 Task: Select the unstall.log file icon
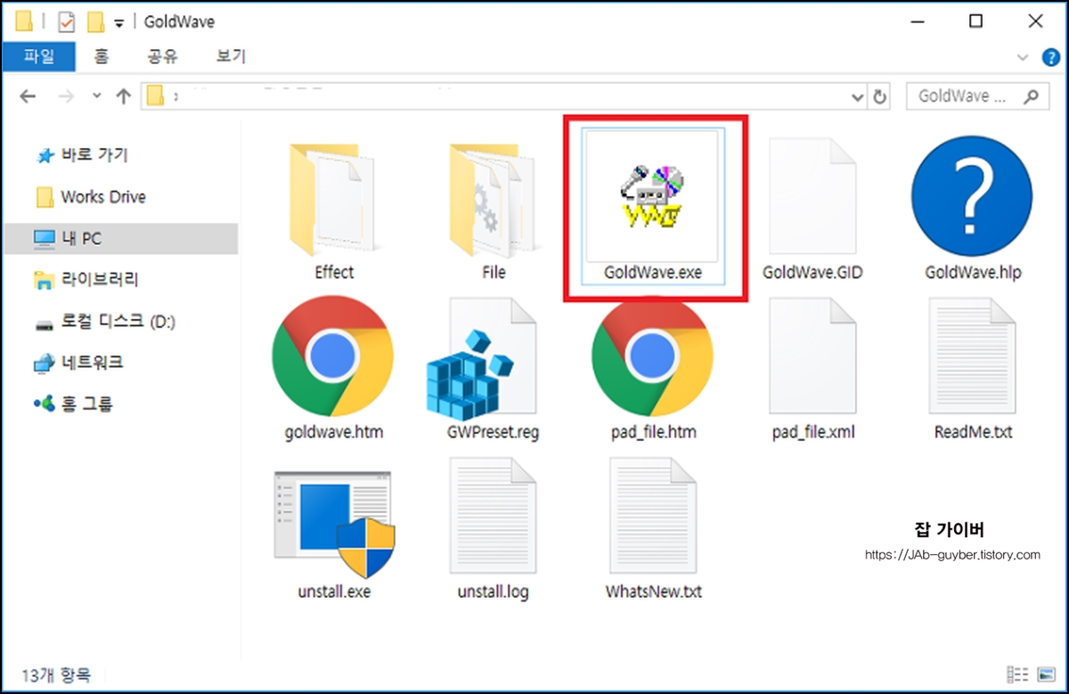(x=493, y=517)
